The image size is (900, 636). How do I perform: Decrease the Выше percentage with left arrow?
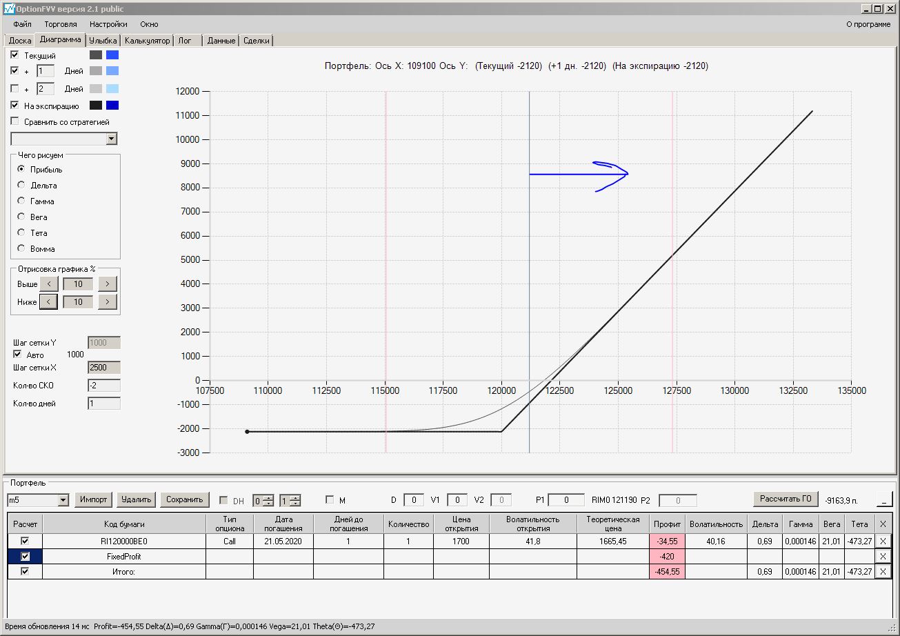pyautogui.click(x=48, y=284)
